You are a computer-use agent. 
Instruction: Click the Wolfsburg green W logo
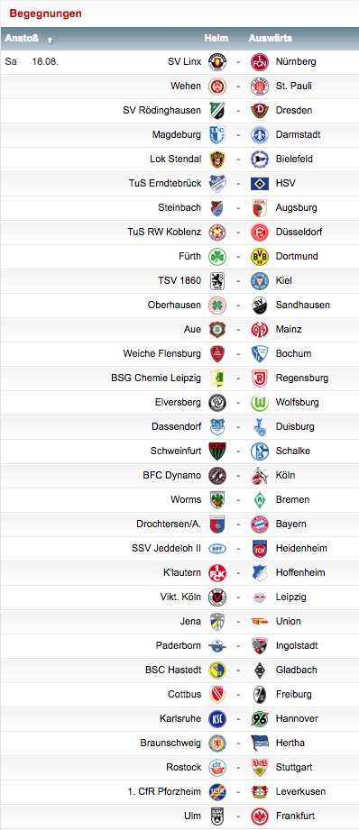[260, 403]
